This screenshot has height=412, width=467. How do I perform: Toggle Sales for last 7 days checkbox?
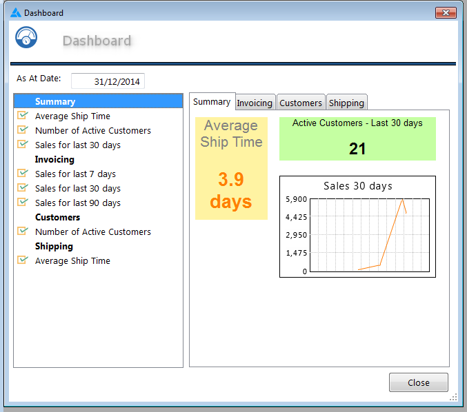pyautogui.click(x=23, y=174)
